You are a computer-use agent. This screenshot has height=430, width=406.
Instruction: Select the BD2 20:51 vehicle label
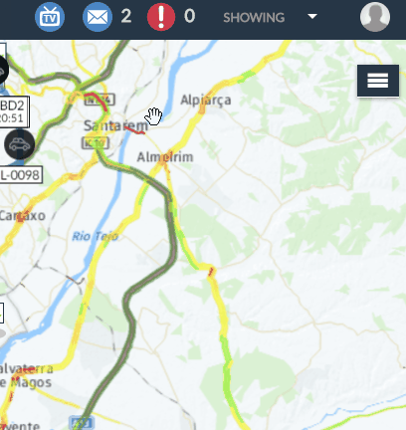pos(13,111)
